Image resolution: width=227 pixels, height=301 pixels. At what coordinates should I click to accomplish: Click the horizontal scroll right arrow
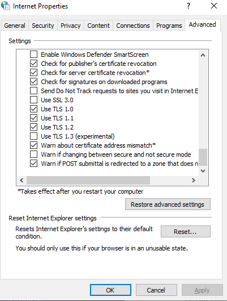[x=194, y=180]
